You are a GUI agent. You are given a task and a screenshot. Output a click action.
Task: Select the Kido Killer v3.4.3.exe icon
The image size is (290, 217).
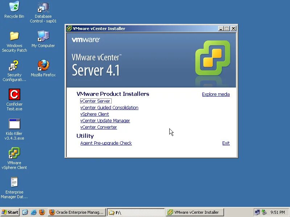(14, 125)
